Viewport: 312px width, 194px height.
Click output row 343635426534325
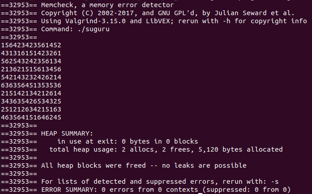31,101
